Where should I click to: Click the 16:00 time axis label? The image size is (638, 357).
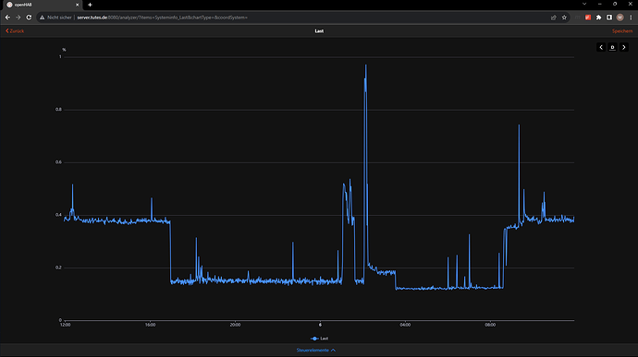pos(150,325)
